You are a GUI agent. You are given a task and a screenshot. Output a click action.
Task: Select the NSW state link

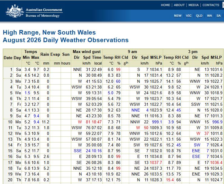tap(178, 16)
